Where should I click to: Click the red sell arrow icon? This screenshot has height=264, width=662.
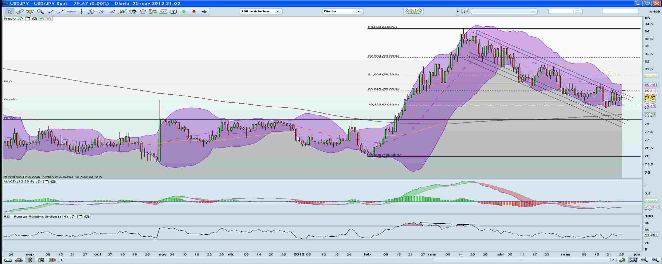(194, 12)
